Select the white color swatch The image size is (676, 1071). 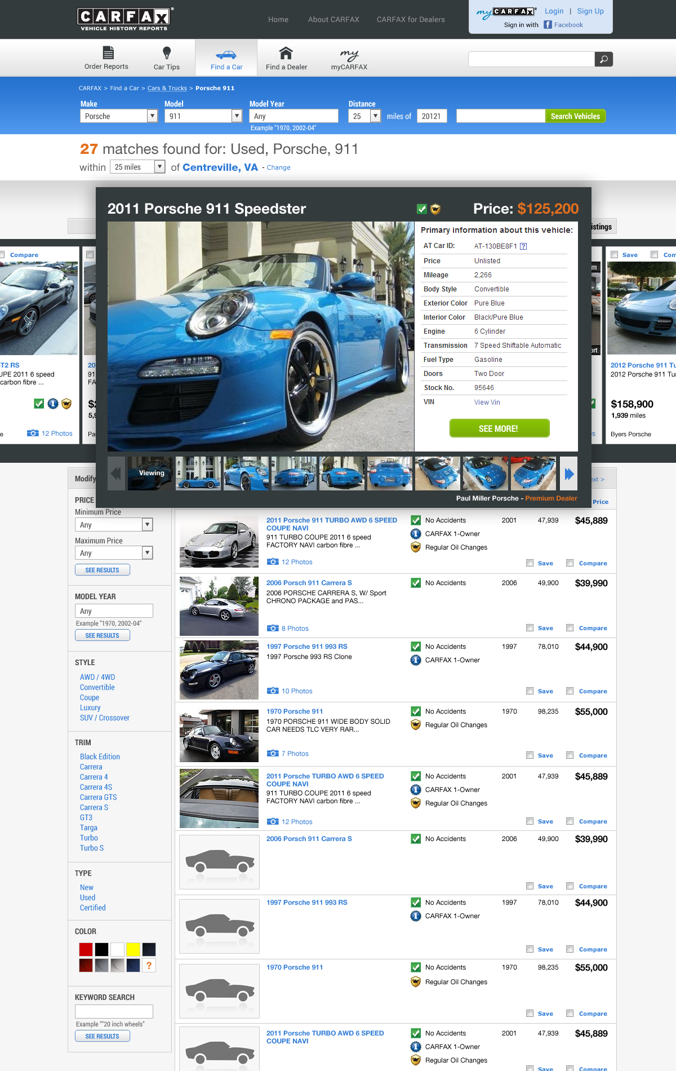[x=117, y=949]
